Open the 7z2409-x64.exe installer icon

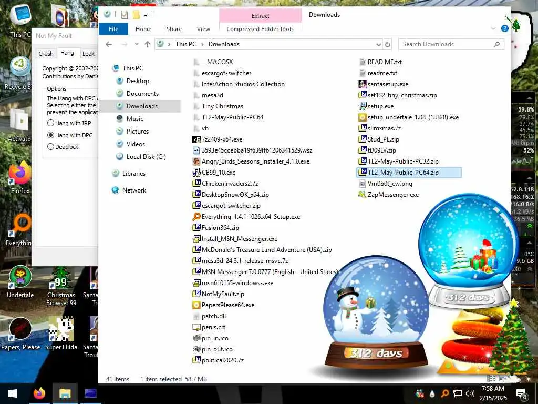[x=196, y=139]
